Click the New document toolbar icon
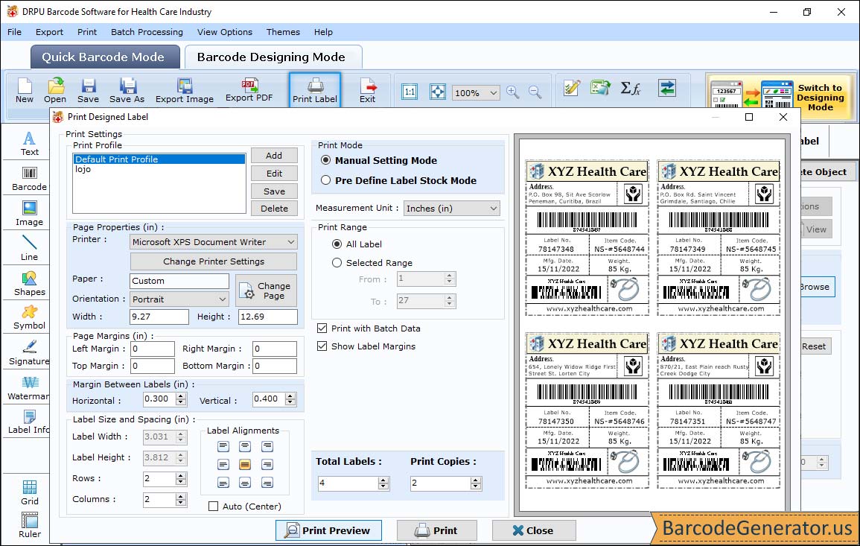860x546 pixels. pos(25,91)
